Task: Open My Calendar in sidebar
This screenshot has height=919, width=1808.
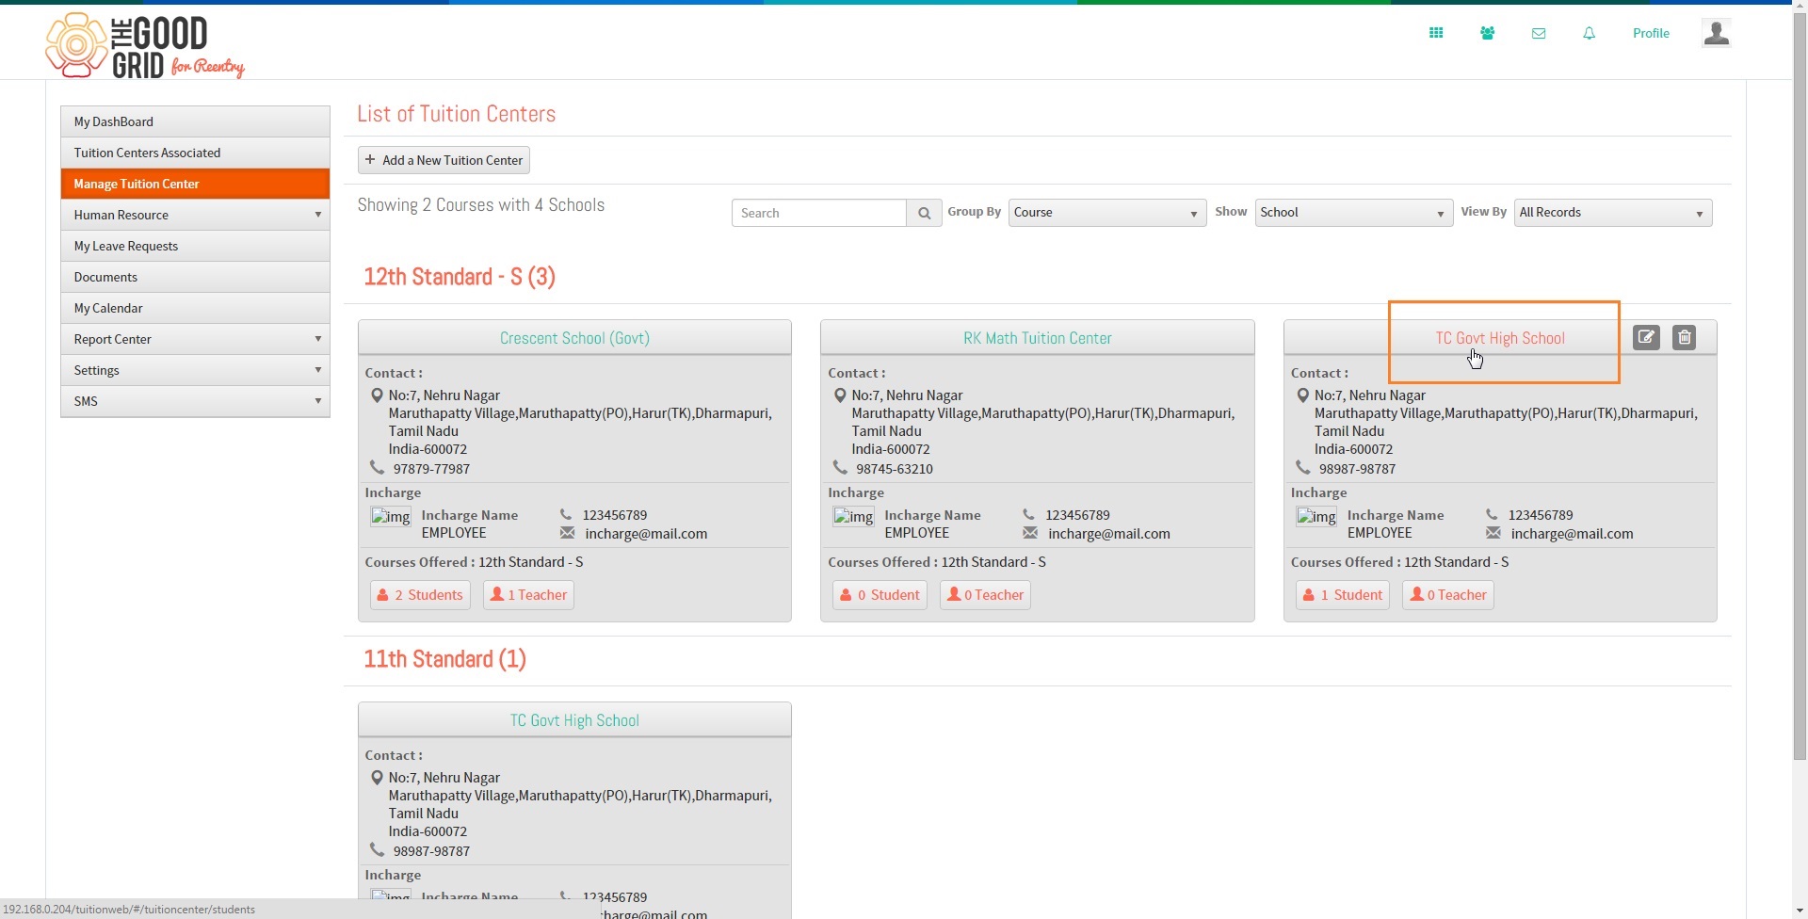Action: (195, 308)
